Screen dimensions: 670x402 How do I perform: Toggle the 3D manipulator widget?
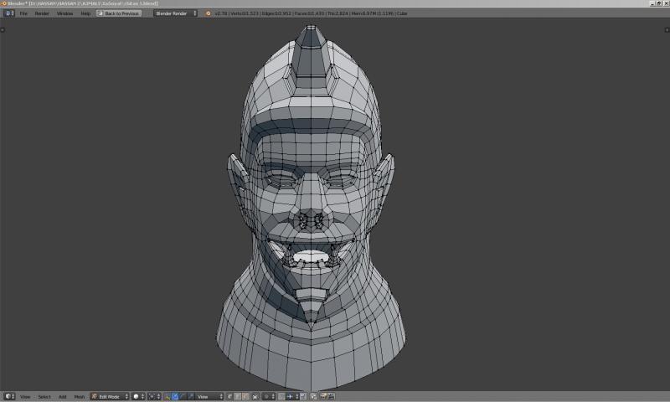pos(166,396)
